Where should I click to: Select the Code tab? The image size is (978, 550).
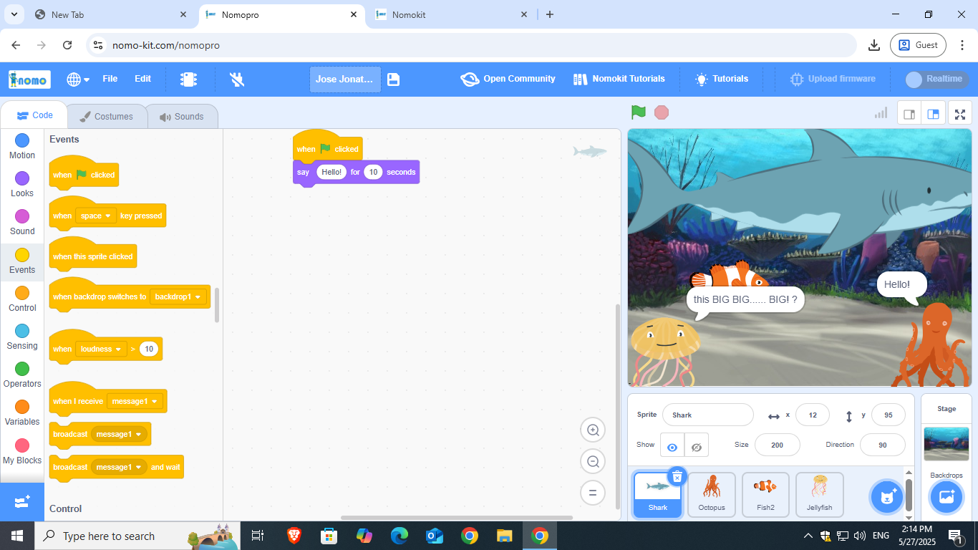pyautogui.click(x=34, y=115)
